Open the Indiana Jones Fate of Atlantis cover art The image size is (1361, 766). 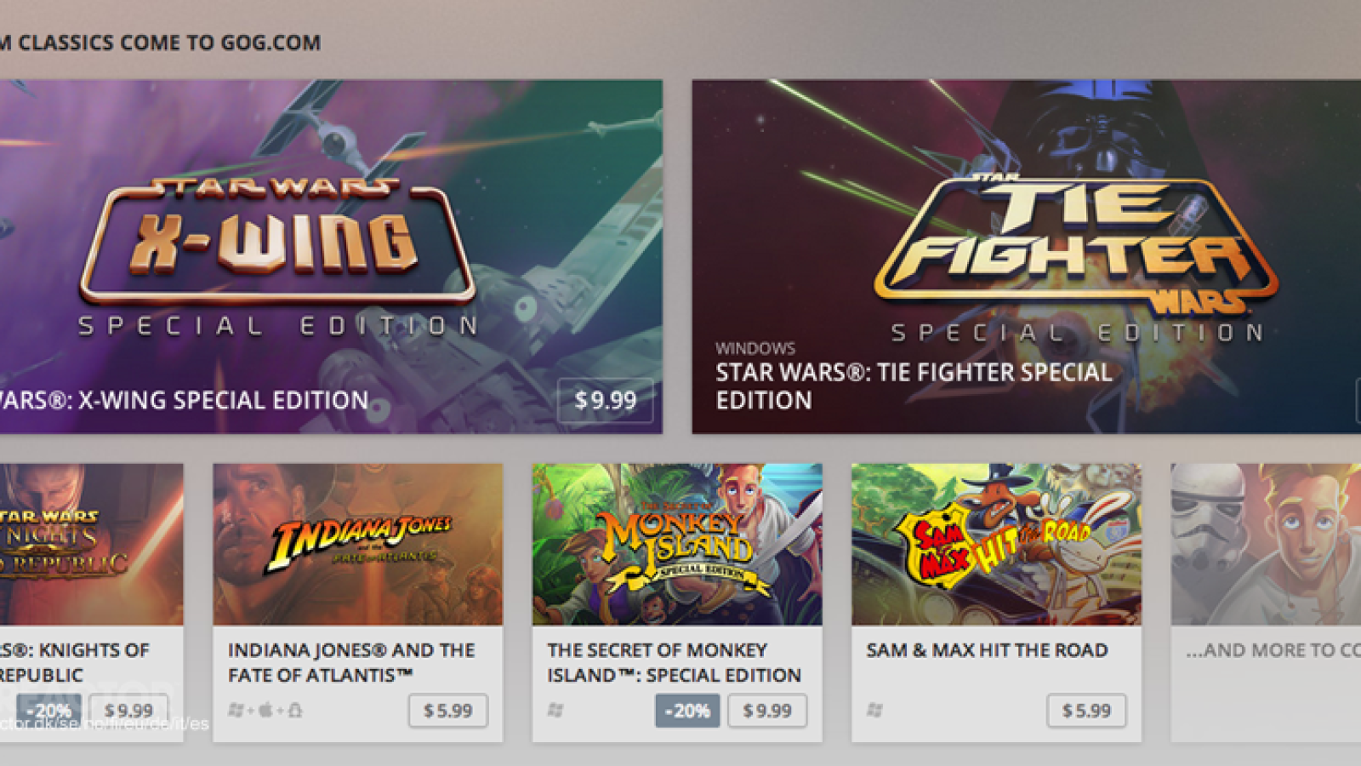358,545
